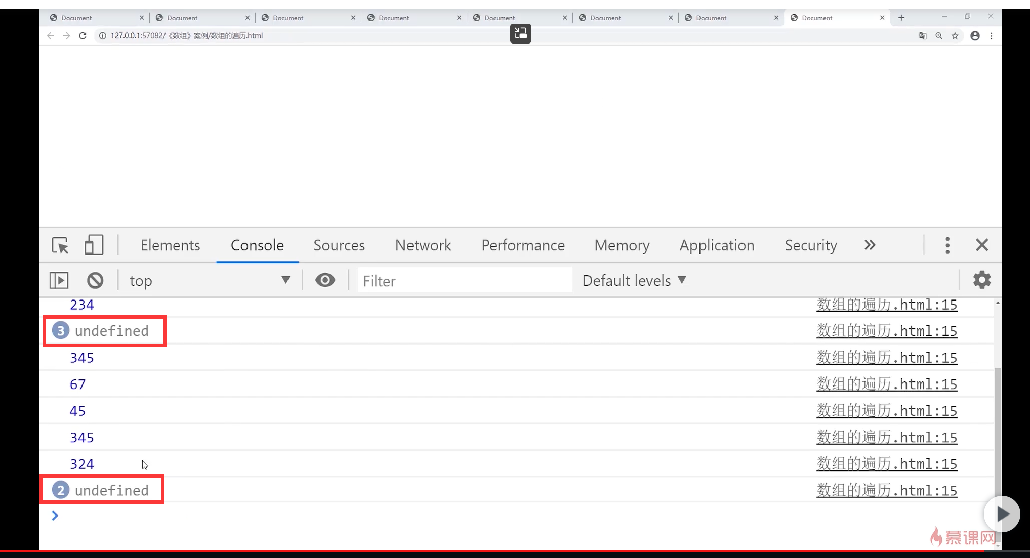Click the translate page icon

(923, 36)
